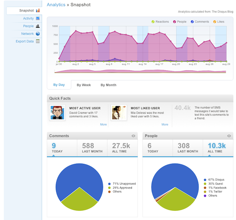Toggle Comments panel eye visibility icon

click(134, 136)
